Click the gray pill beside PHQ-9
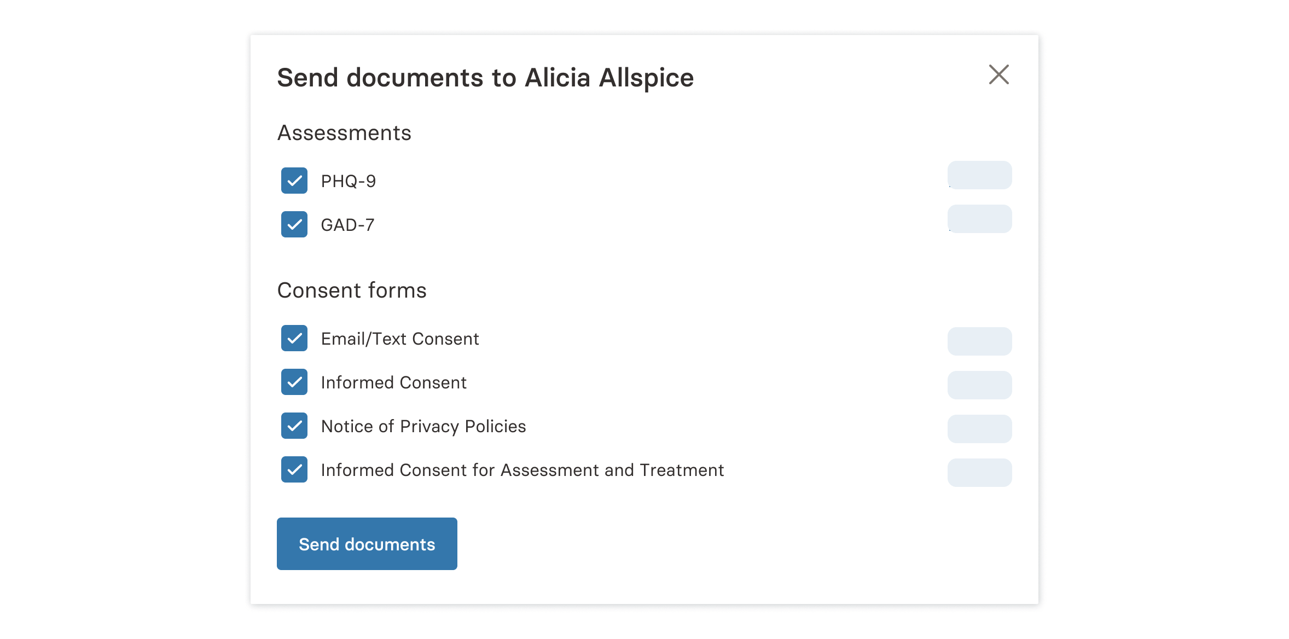This screenshot has width=1289, height=639. 979,175
